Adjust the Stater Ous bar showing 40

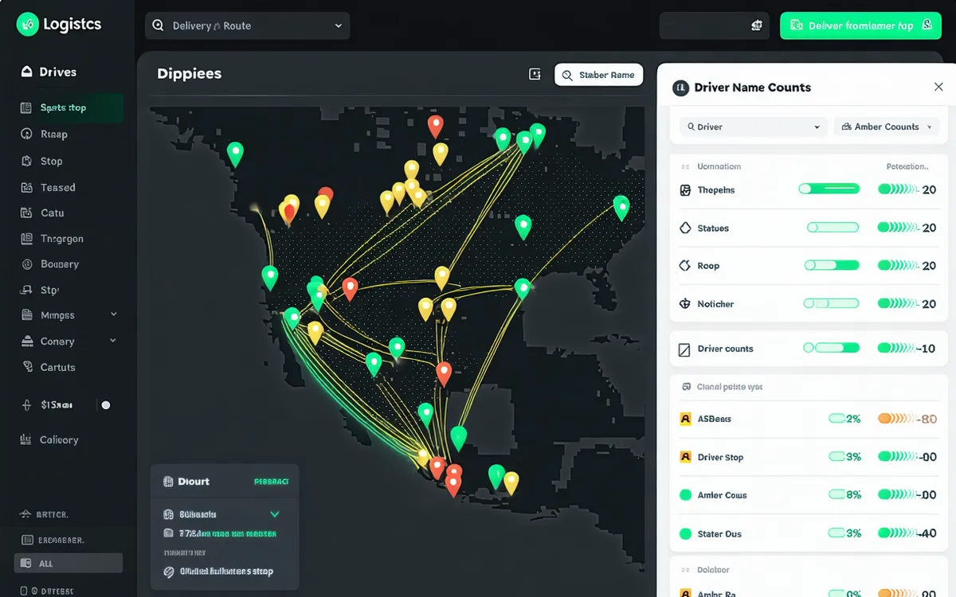pos(897,533)
